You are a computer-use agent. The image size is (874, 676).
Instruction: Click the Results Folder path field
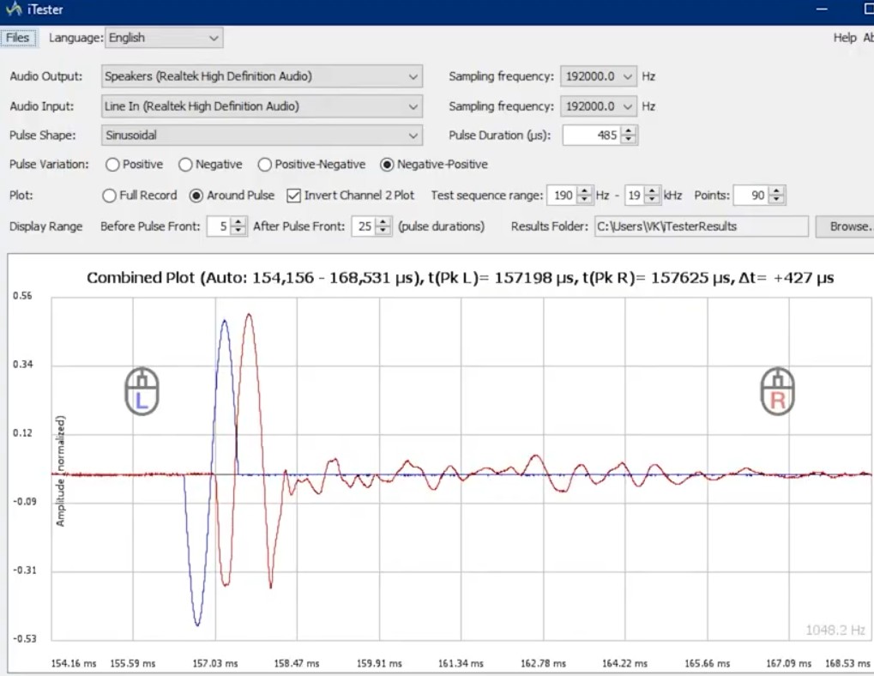(702, 226)
